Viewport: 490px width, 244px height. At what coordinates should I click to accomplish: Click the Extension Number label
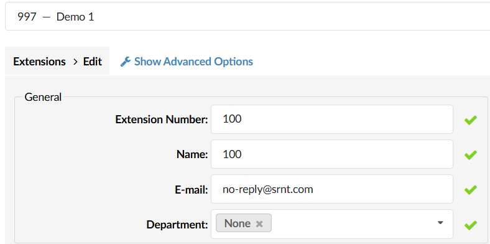tap(162, 119)
